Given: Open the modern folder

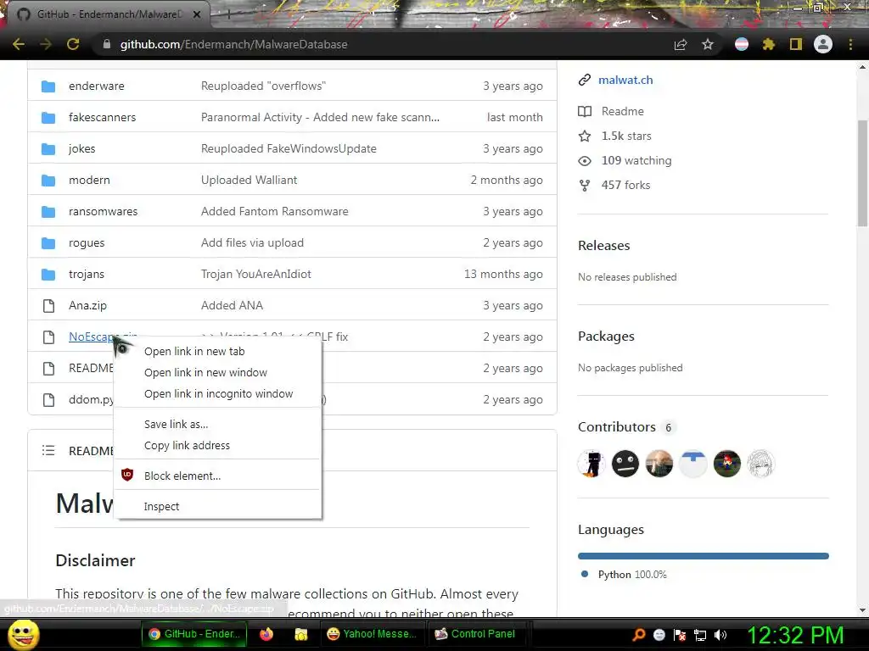Looking at the screenshot, I should coord(89,180).
